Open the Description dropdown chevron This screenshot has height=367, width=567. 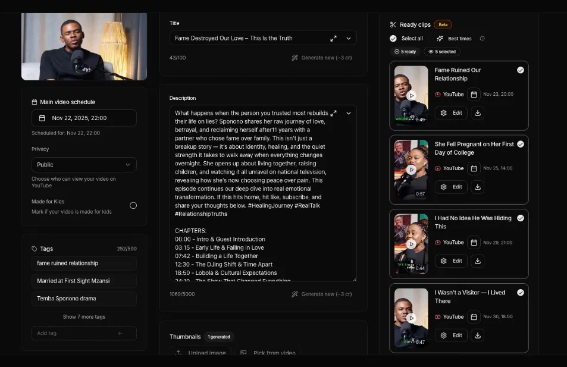point(349,113)
